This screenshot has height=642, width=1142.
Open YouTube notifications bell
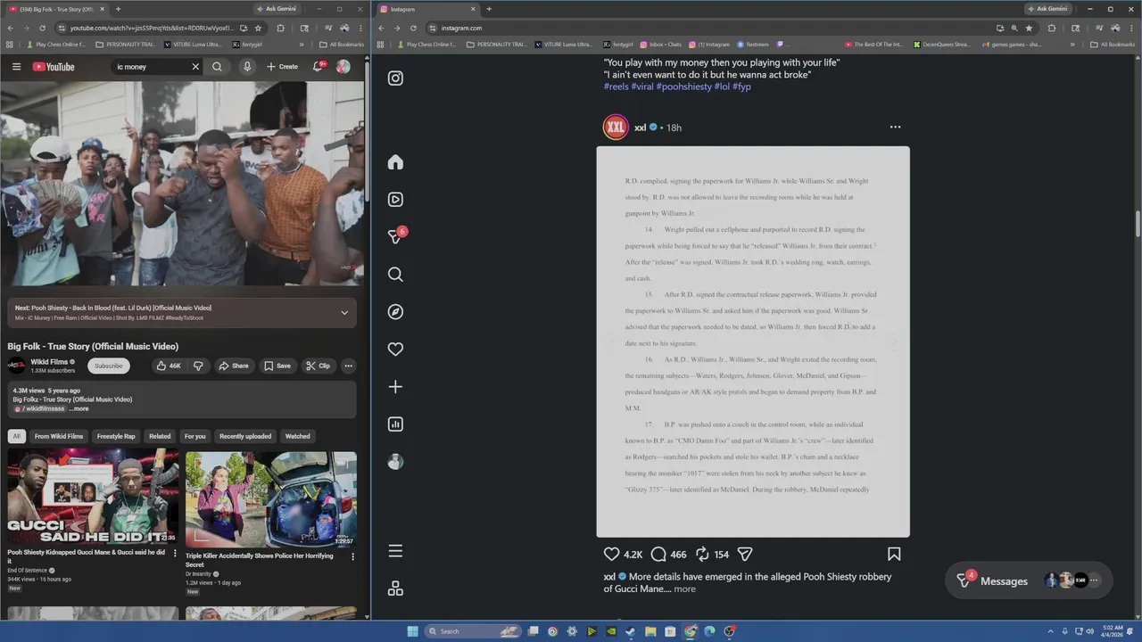coord(319,67)
